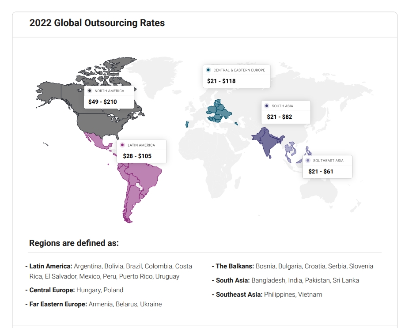Click the Latin America pink dot marker
The height and width of the screenshot is (328, 405).
(x=122, y=145)
